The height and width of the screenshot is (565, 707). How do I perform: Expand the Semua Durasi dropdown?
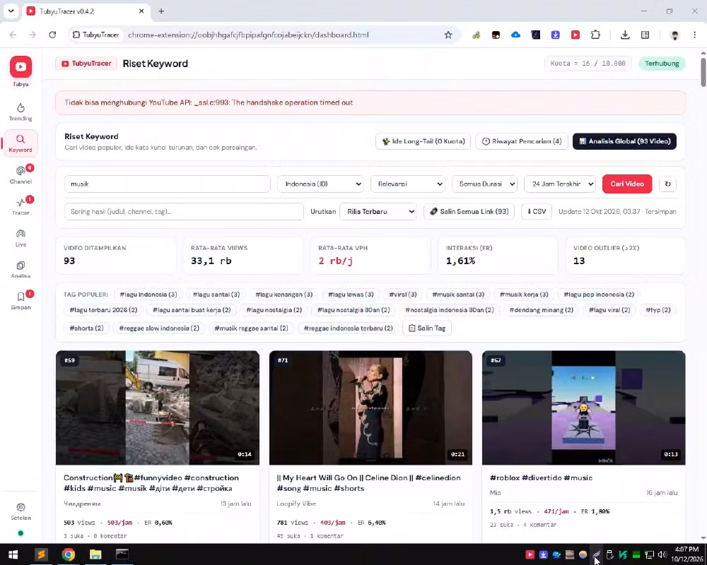(484, 184)
